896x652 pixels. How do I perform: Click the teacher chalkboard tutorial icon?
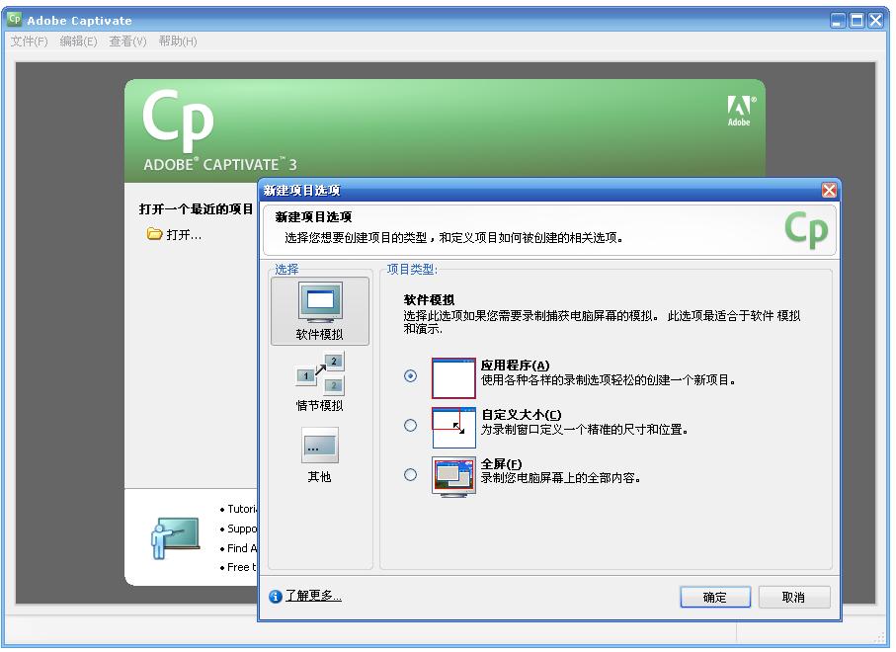tap(176, 537)
